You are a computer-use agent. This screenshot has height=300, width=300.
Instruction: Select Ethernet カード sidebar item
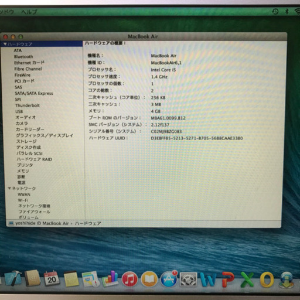click(29, 63)
